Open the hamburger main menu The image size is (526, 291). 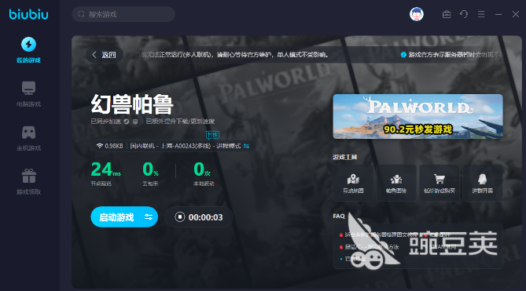481,14
